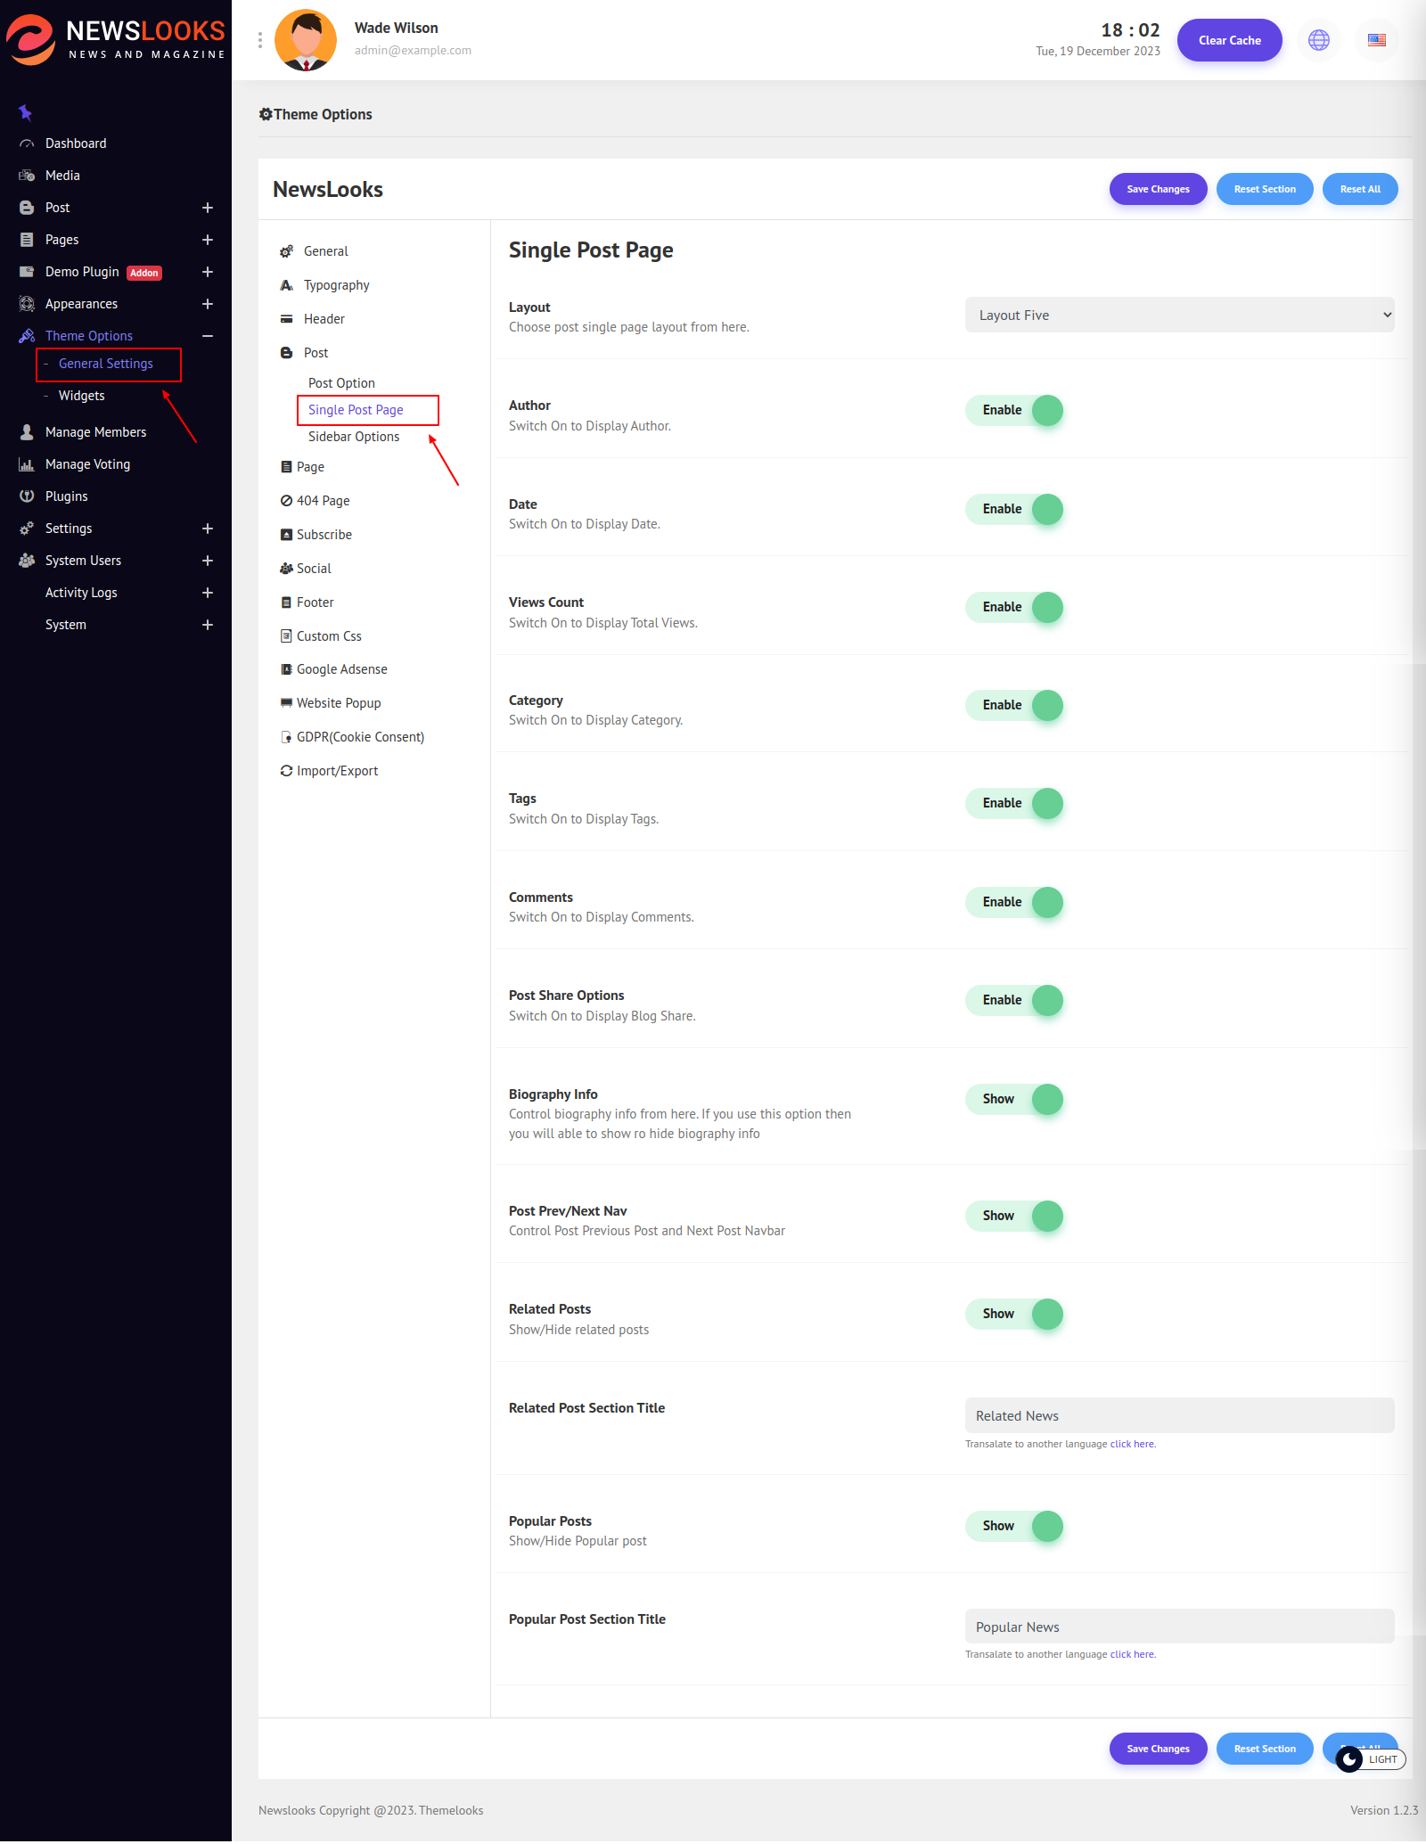This screenshot has width=1426, height=1844.
Task: Click the pin star icon in sidebar
Action: (x=25, y=112)
